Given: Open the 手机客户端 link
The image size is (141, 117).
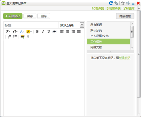Looking at the screenshot, I should (x=113, y=9).
